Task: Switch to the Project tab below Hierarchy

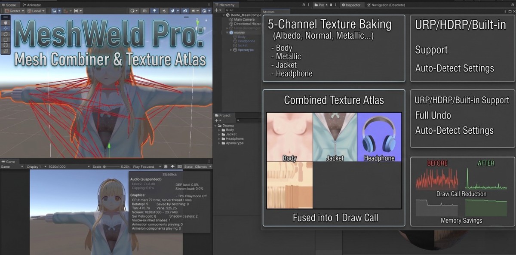Action: [x=224, y=115]
